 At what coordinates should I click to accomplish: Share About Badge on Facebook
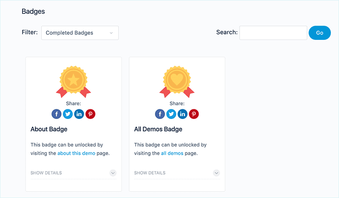tap(56, 114)
